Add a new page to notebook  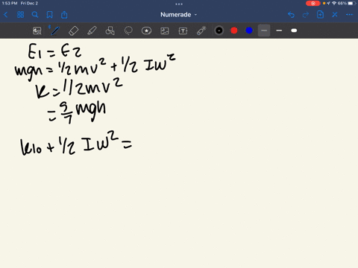tap(320, 15)
